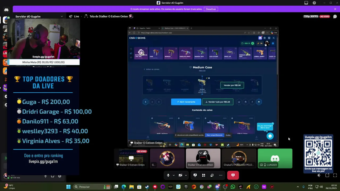The image size is (340, 191).
Task: Select the AO VIVO Stalker O Estiven Onten stream tile
Action: click(131, 158)
